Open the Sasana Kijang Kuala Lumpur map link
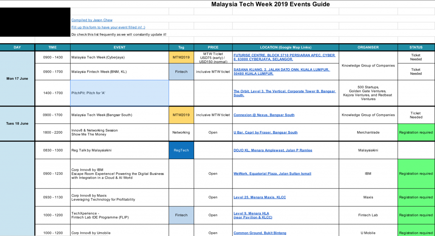435x236 pixels. pyautogui.click(x=282, y=72)
